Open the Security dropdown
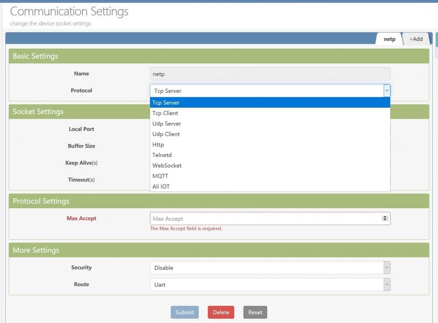 270,268
